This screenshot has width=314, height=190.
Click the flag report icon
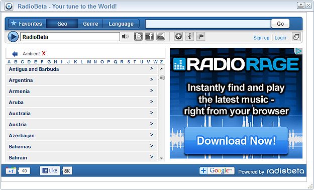coord(201,37)
